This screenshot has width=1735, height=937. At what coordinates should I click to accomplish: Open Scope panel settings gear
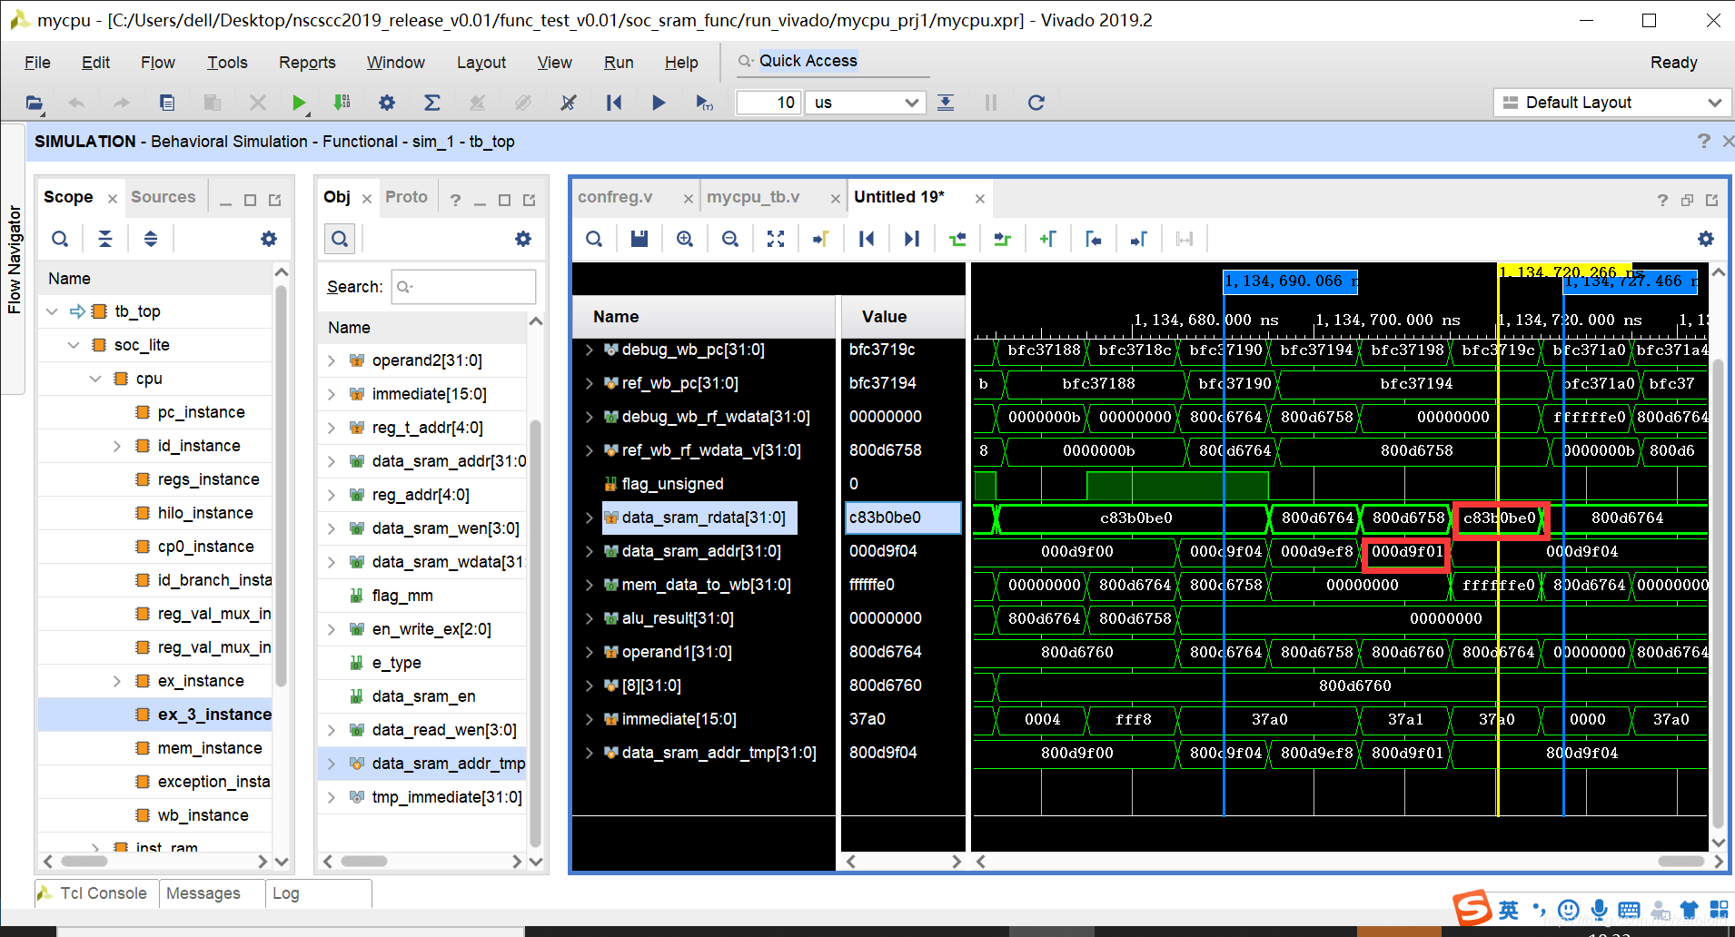coord(269,239)
